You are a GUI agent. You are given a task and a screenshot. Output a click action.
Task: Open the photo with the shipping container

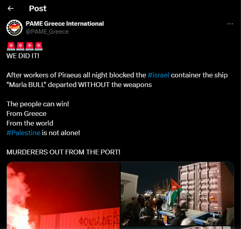tap(177, 194)
